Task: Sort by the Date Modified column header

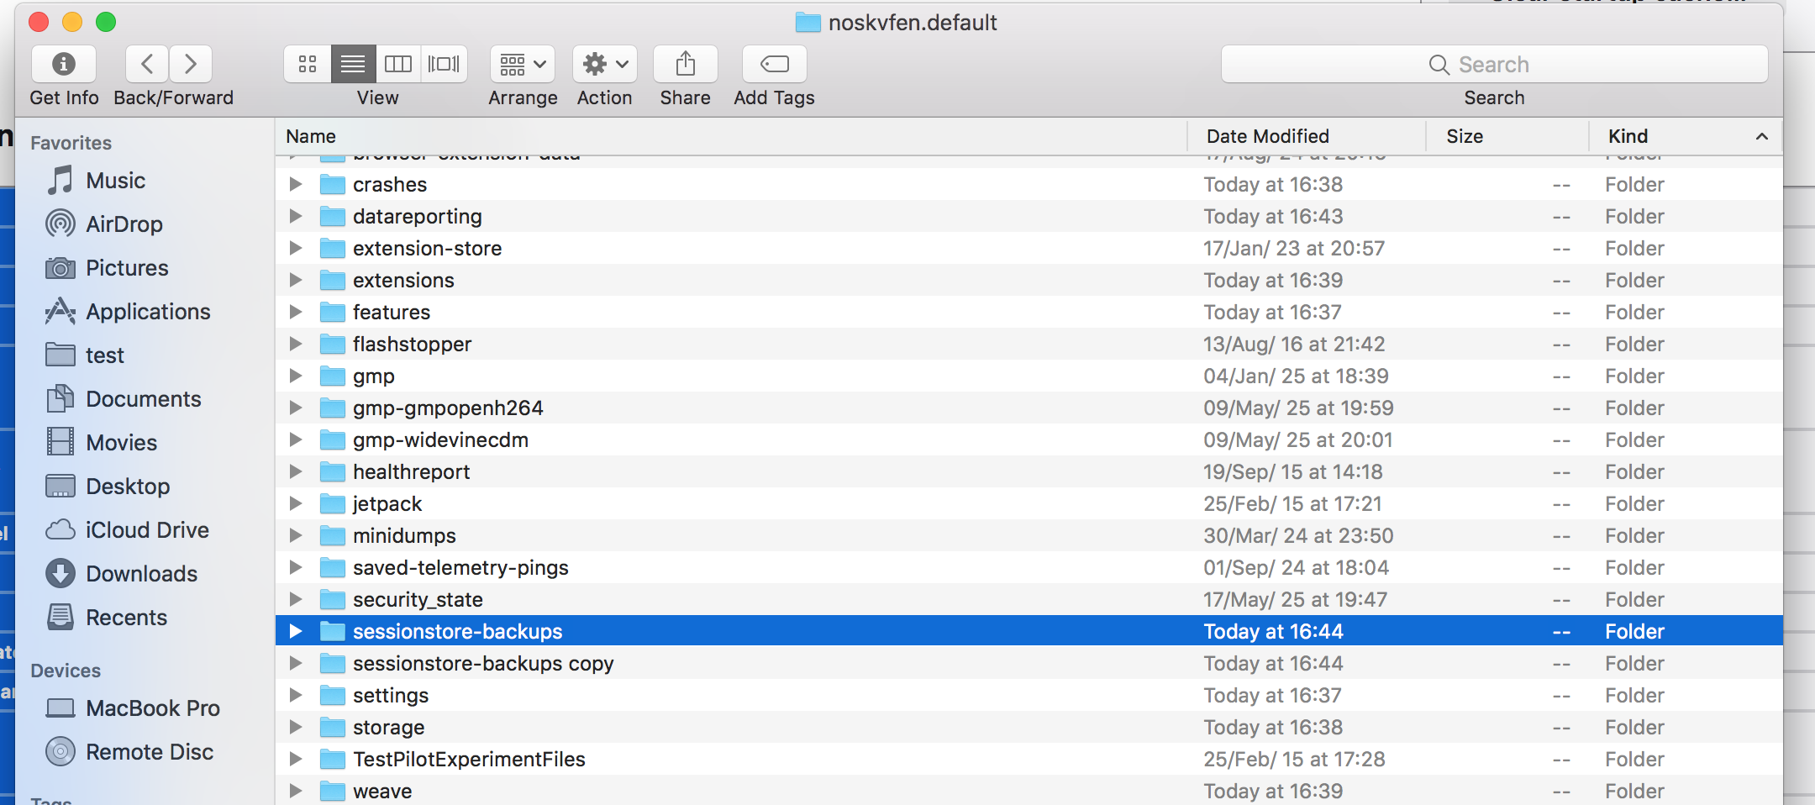Action: [1267, 136]
